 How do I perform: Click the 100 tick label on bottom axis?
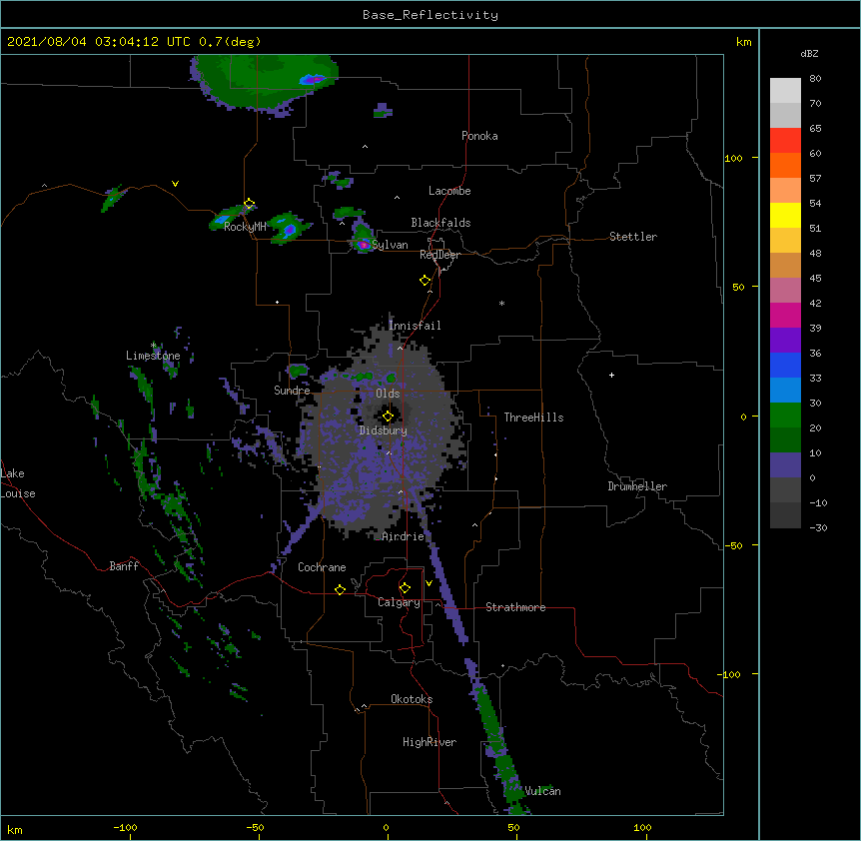point(642,827)
